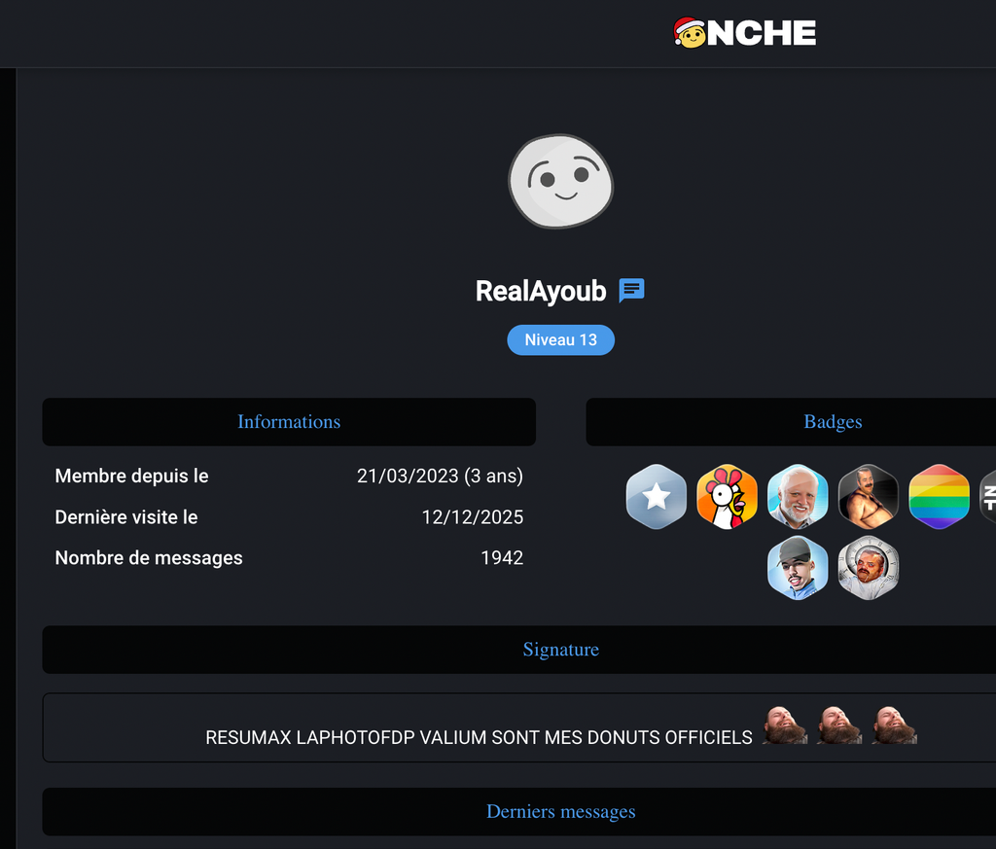Click the Niveau 13 level pill
The height and width of the screenshot is (849, 996).
[561, 339]
